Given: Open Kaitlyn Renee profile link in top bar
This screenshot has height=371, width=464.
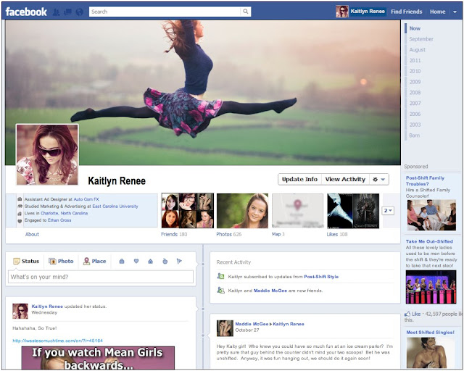Looking at the screenshot, I should click(x=368, y=12).
